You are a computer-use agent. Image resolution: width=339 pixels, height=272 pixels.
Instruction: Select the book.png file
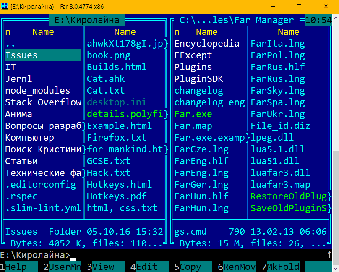[109, 55]
